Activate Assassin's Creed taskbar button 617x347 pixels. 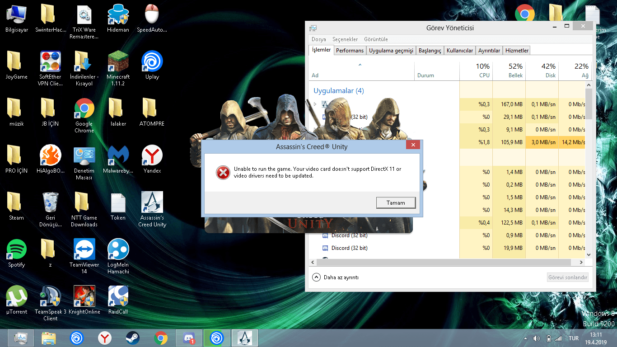click(x=245, y=338)
